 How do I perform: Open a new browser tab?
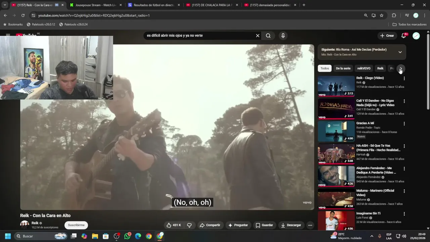[304, 5]
